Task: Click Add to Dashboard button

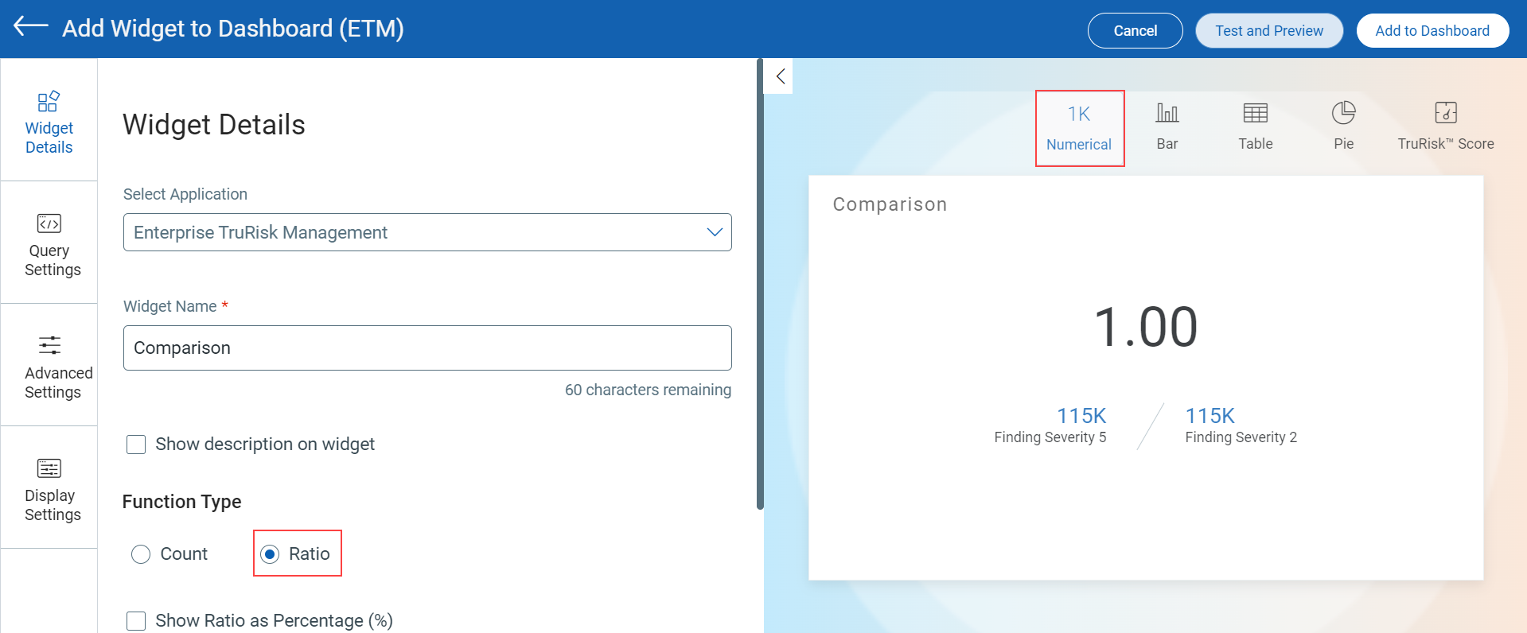Action: [x=1432, y=30]
